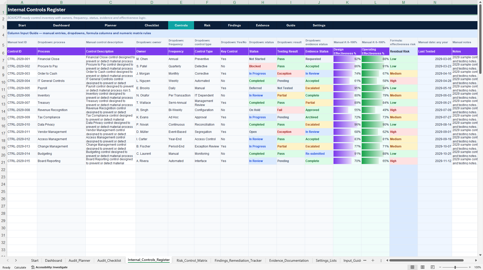This screenshot has height=270, width=483.
Task: Switch to Audit_Planner sheet tab
Action: pos(79,260)
